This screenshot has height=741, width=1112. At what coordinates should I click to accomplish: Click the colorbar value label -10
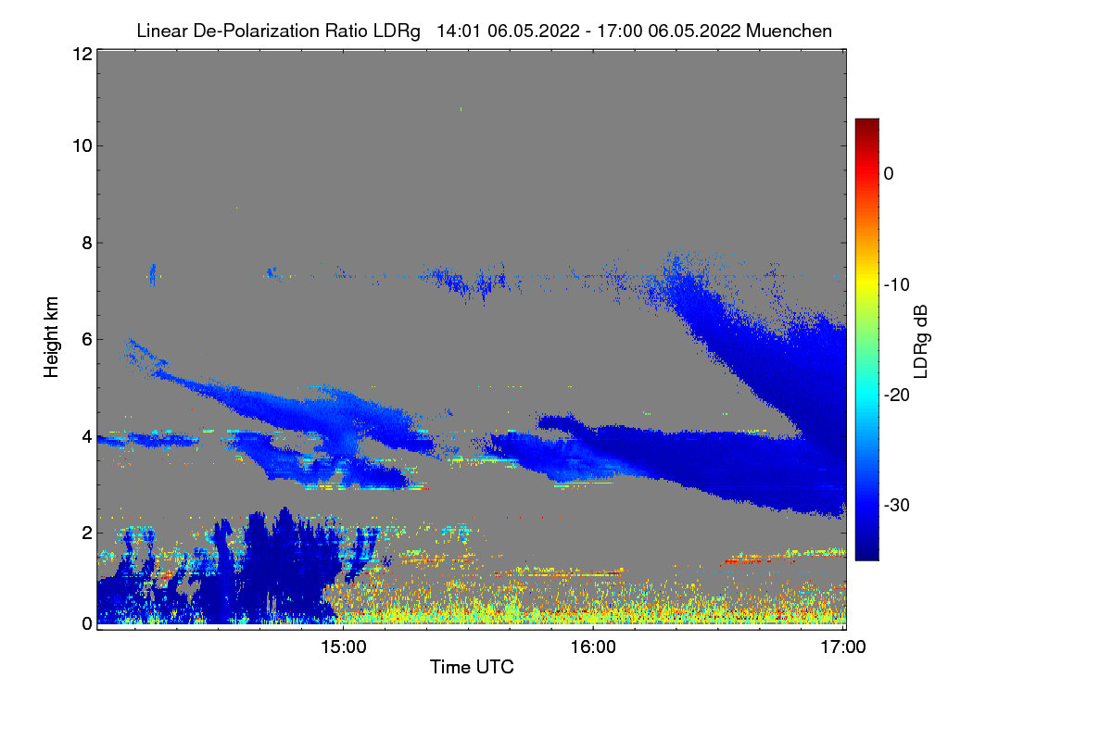tap(897, 284)
